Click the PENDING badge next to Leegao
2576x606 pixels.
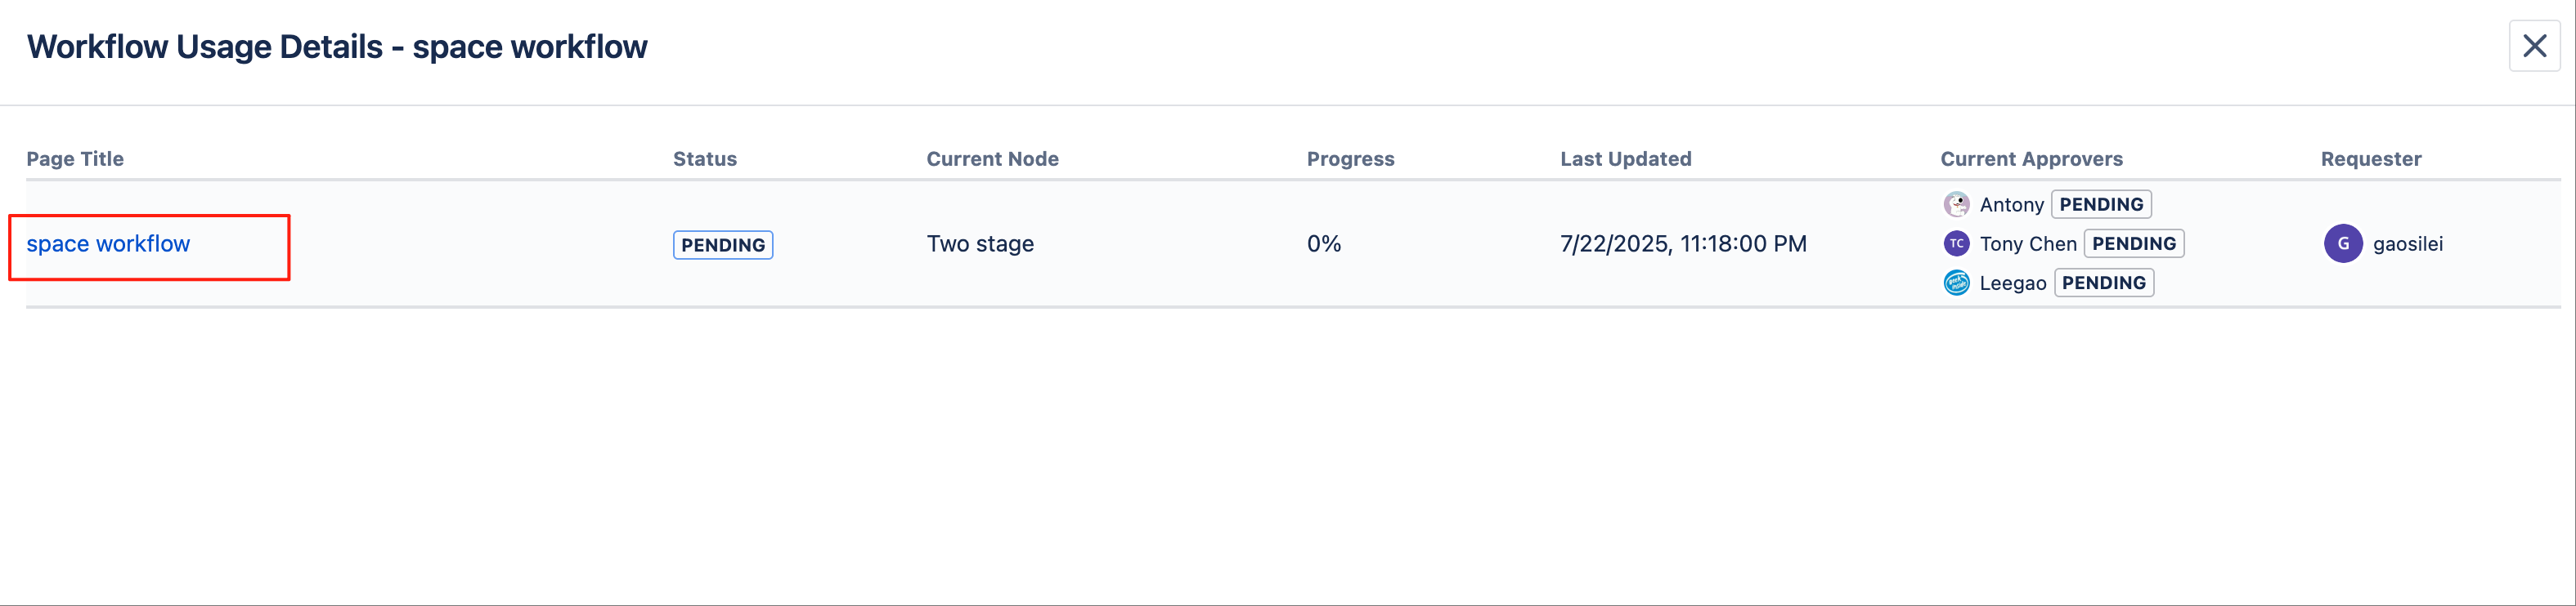[2103, 283]
